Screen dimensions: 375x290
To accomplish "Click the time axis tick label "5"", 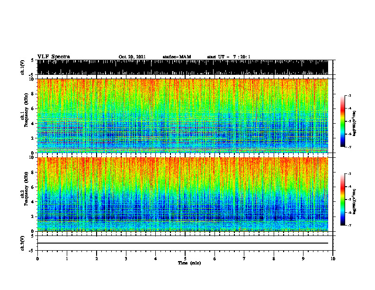I will 185,259.
